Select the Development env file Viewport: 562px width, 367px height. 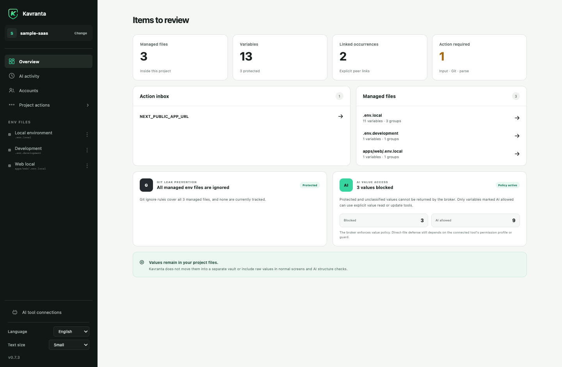43,150
